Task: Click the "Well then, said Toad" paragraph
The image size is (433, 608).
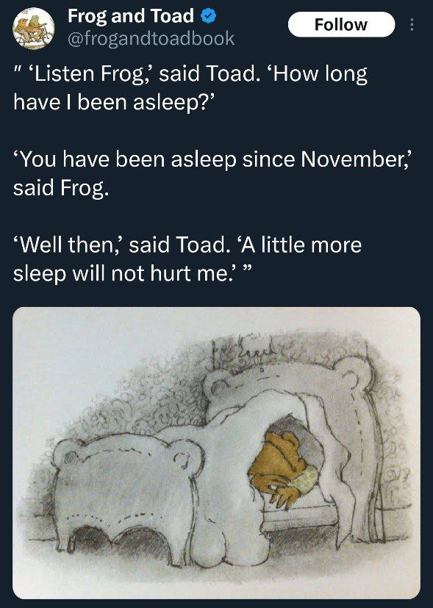Action: pyautogui.click(x=187, y=258)
